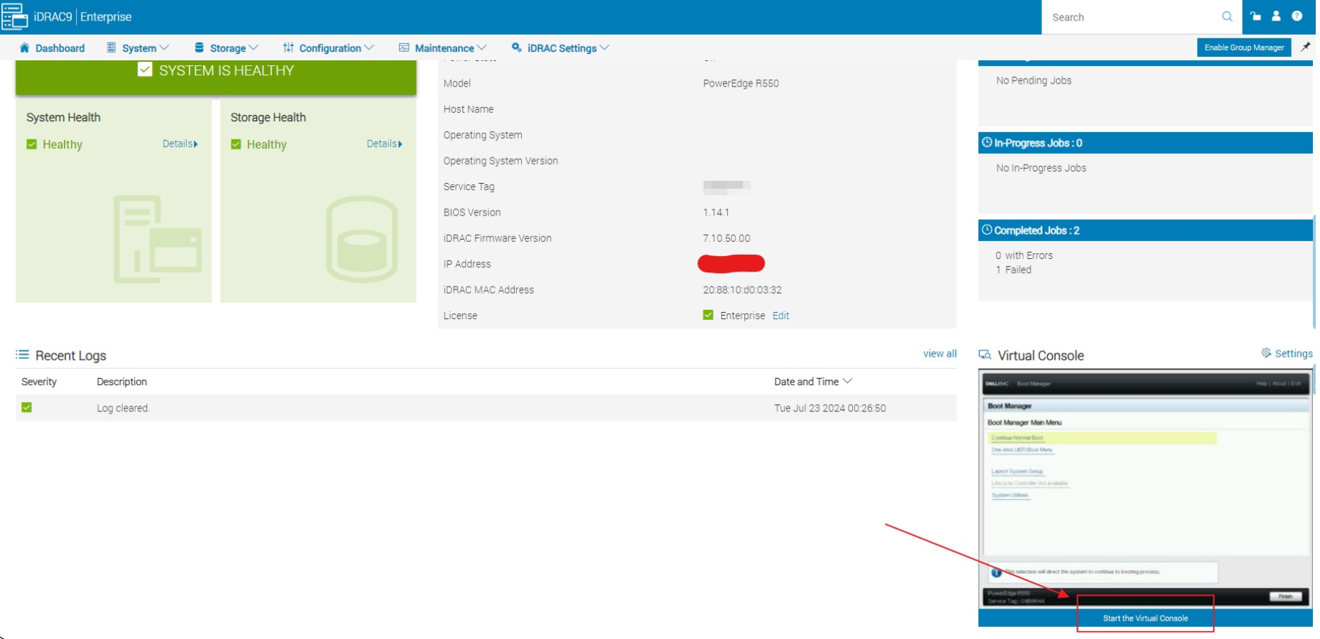
Task: Click the Storage Health disk graphic
Action: pos(363,240)
